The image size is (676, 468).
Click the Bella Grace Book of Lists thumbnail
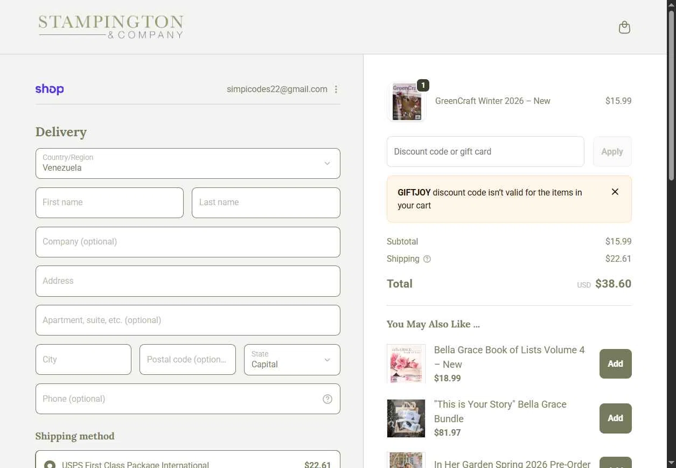406,364
